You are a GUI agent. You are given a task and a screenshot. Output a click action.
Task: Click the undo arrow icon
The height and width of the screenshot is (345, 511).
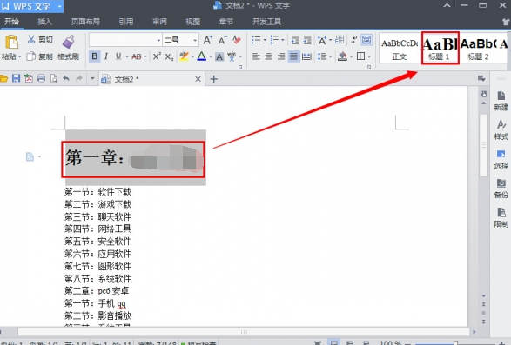tap(66, 78)
